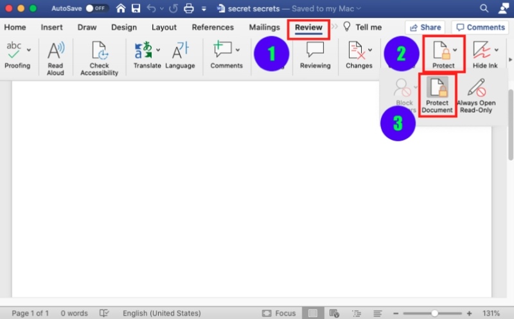Select Web Layout view icon

click(334, 313)
